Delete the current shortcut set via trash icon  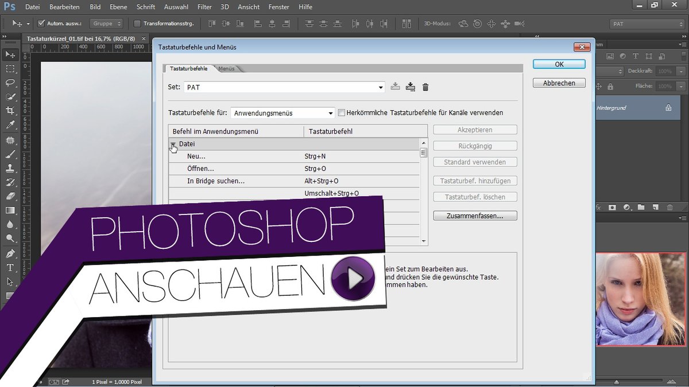pyautogui.click(x=425, y=87)
